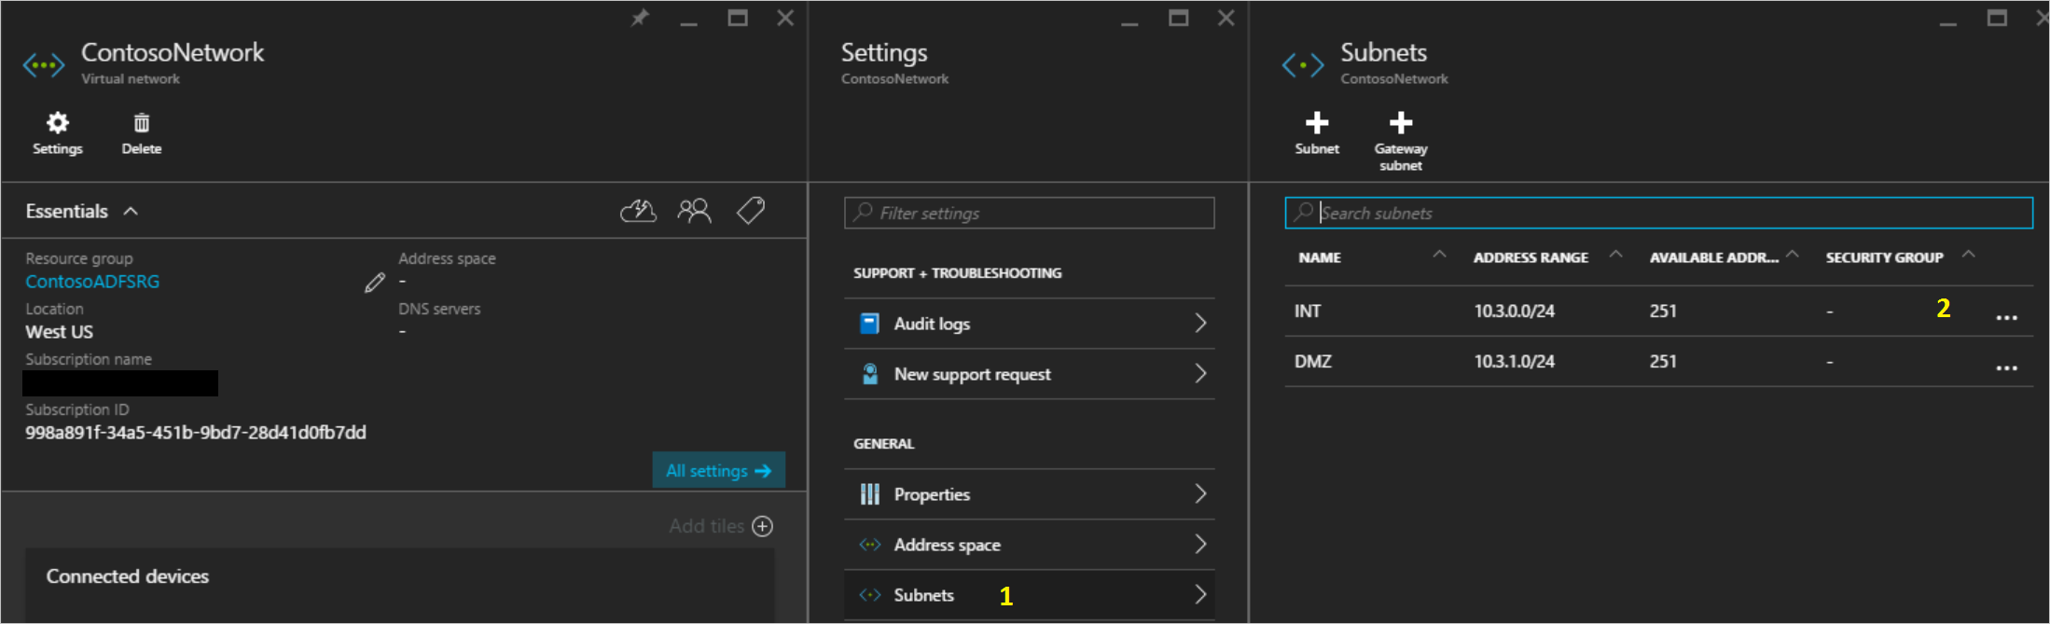Click the Subnet toolbar label
Image resolution: width=2050 pixels, height=624 pixels.
(1317, 149)
